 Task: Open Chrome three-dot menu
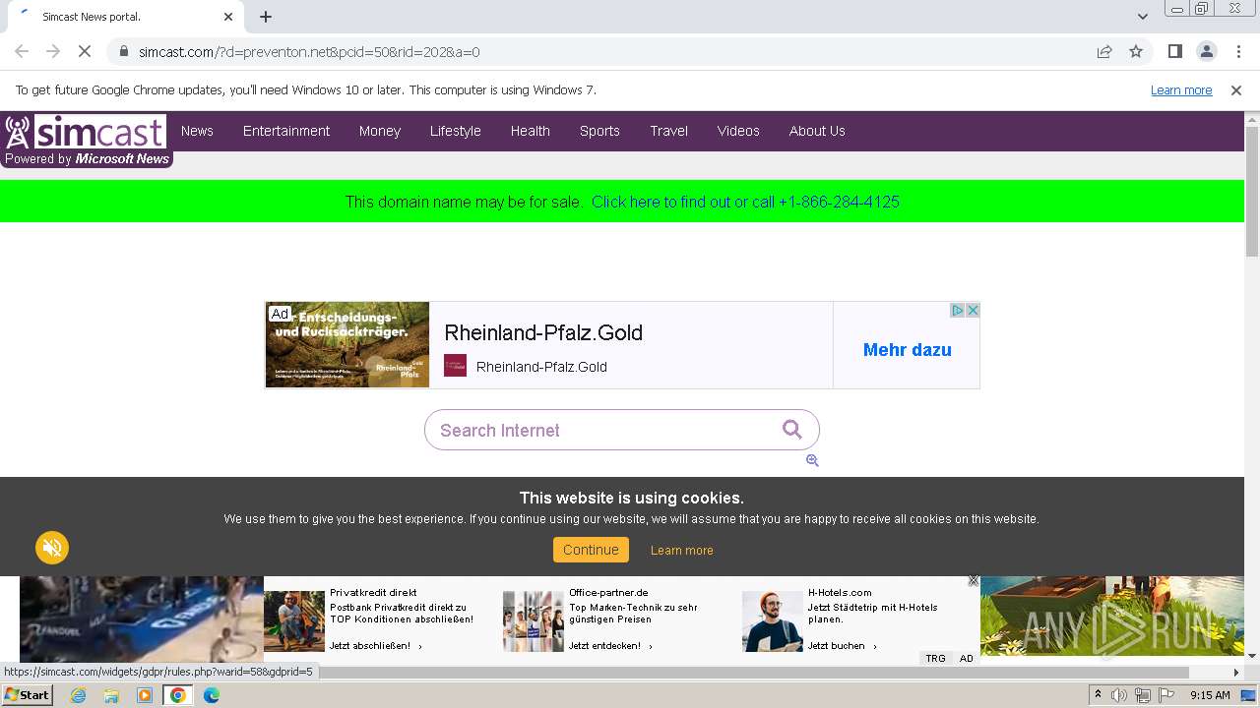point(1237,51)
